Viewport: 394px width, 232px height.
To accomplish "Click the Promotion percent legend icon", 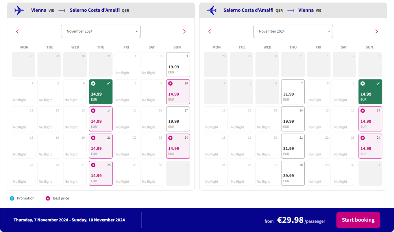I will click(12, 198).
